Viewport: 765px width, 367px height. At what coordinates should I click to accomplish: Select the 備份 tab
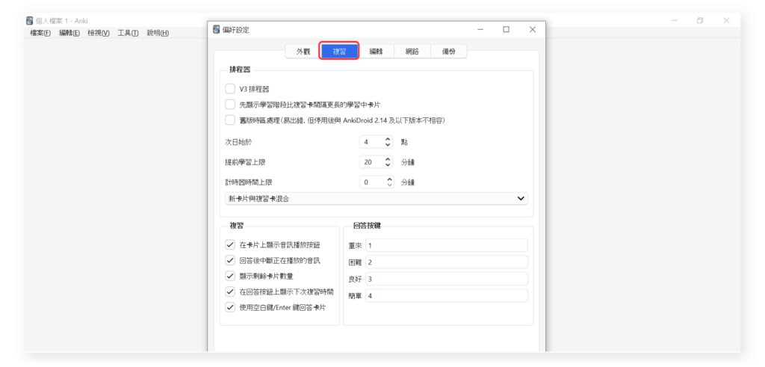[449, 51]
